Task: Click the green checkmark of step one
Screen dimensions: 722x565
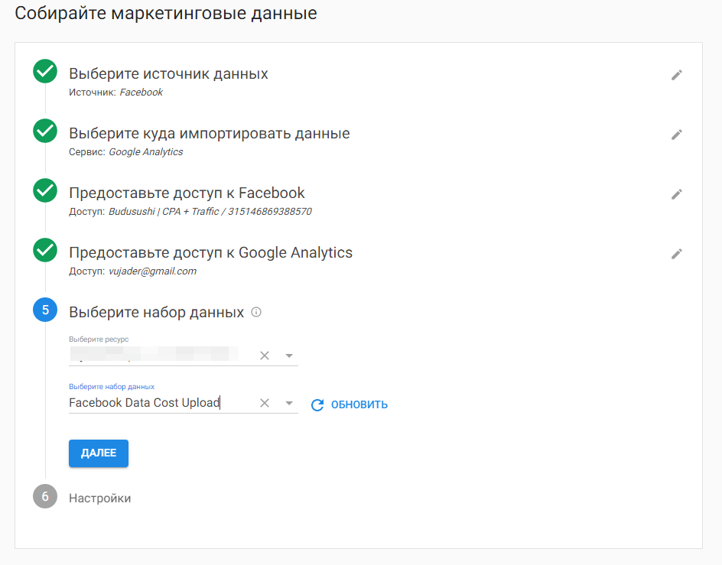Action: [45, 72]
